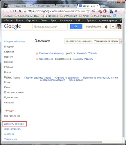
Task: Open the blue Google bookmark icon in bookmarks bar
Action: (115, 16)
